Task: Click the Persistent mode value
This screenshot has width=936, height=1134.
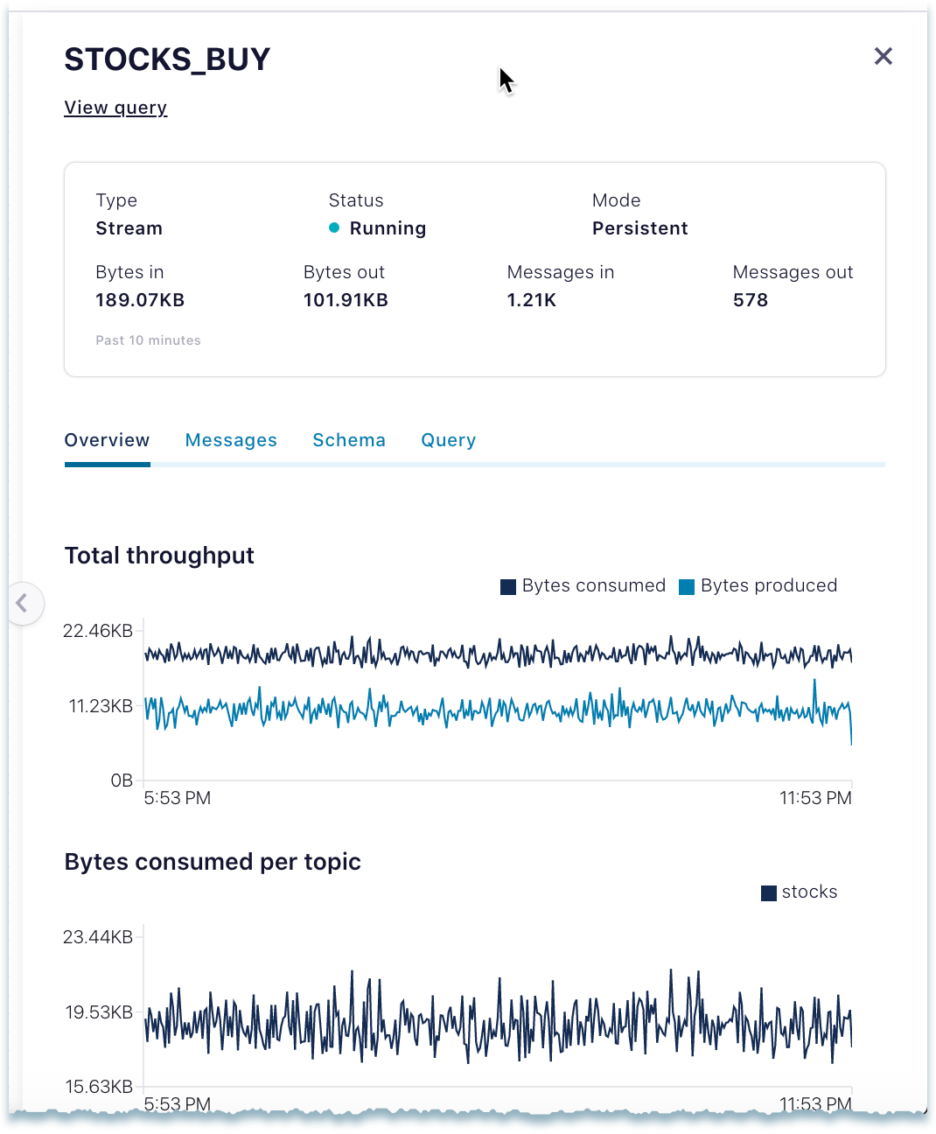Action: [x=639, y=228]
